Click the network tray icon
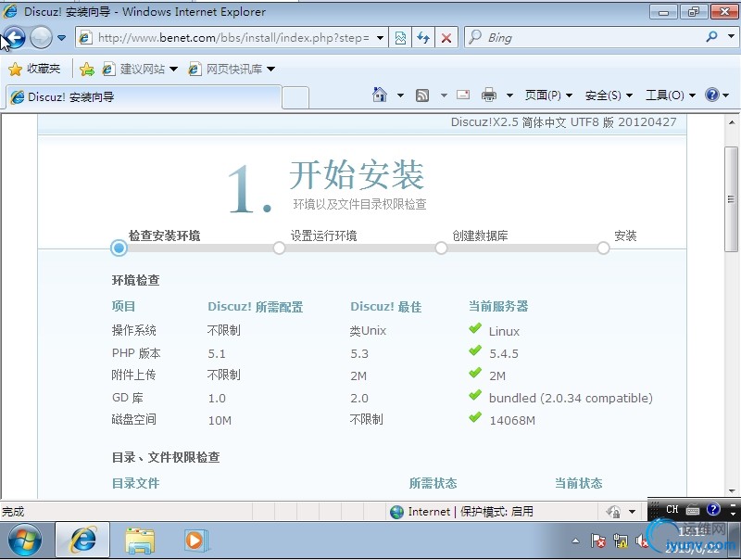 621,541
